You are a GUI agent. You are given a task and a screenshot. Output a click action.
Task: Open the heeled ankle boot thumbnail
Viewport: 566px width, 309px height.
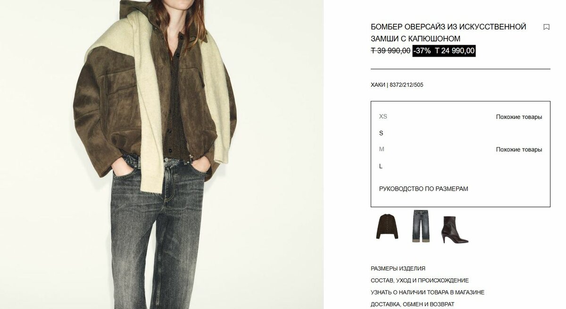click(454, 229)
